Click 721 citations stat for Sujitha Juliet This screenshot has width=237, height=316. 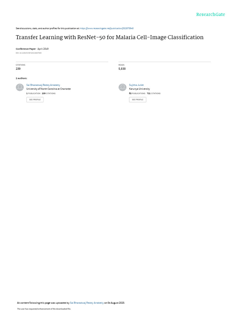click(x=154, y=94)
